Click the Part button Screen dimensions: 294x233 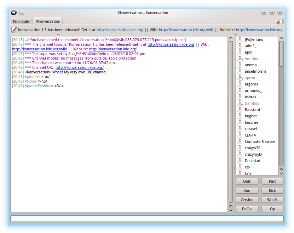click(x=272, y=181)
